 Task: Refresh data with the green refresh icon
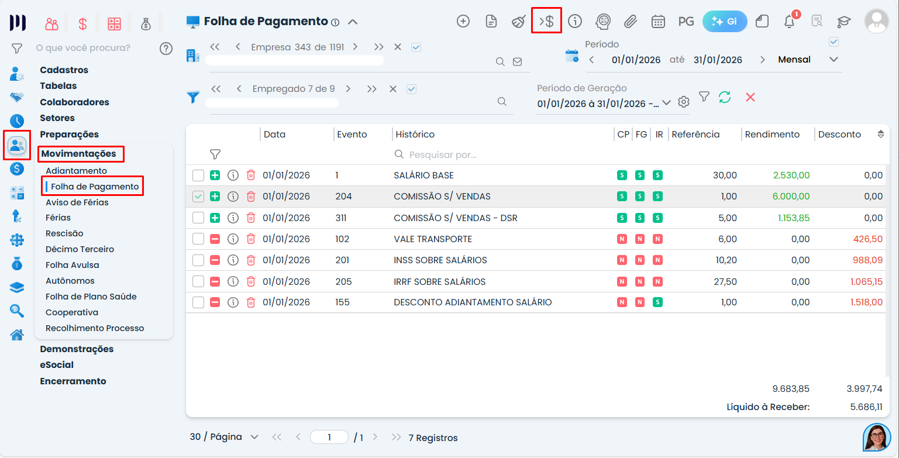(x=725, y=97)
